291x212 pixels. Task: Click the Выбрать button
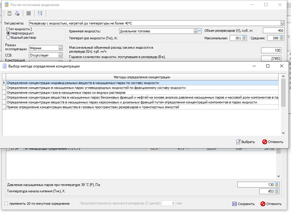[246, 142]
